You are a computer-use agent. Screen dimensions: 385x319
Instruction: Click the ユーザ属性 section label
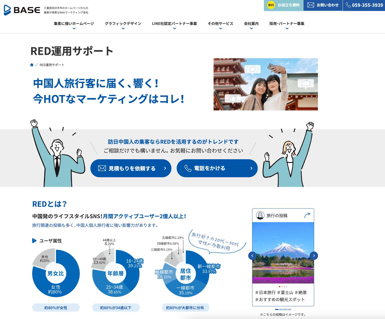click(x=50, y=240)
